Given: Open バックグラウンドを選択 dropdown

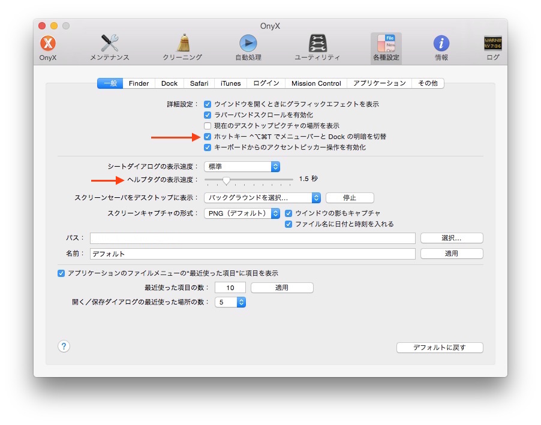Looking at the screenshot, I should [262, 198].
